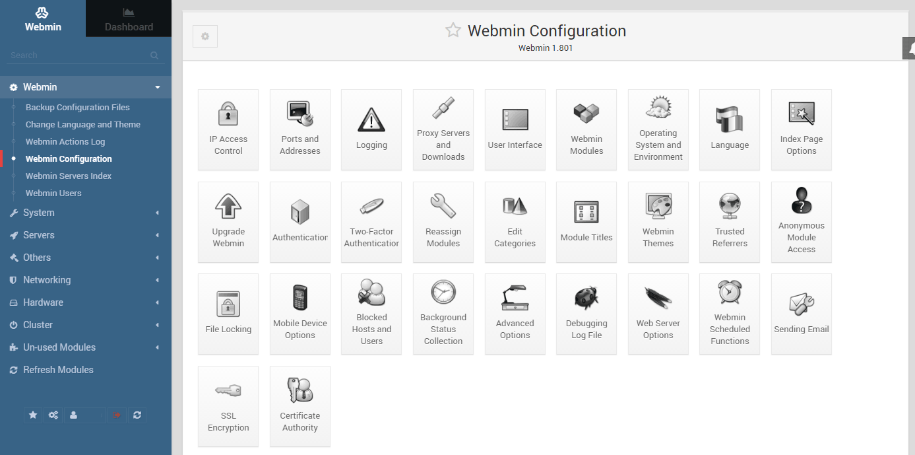Open Operating System and Environment
Screen dimensions: 915x455
[658, 129]
